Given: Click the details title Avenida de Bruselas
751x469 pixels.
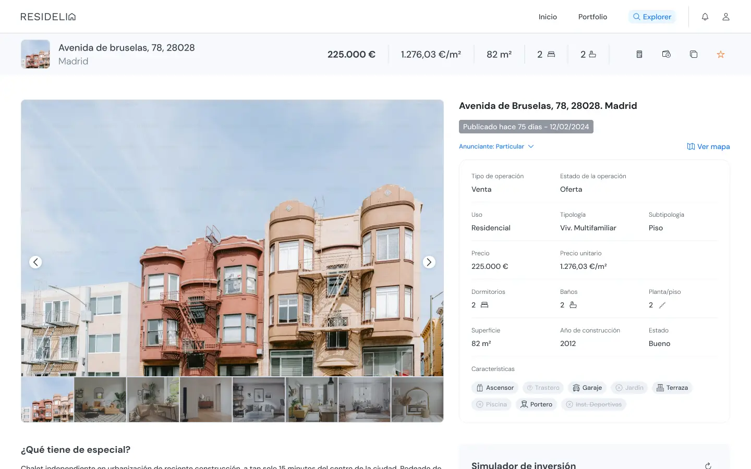Looking at the screenshot, I should 548,106.
